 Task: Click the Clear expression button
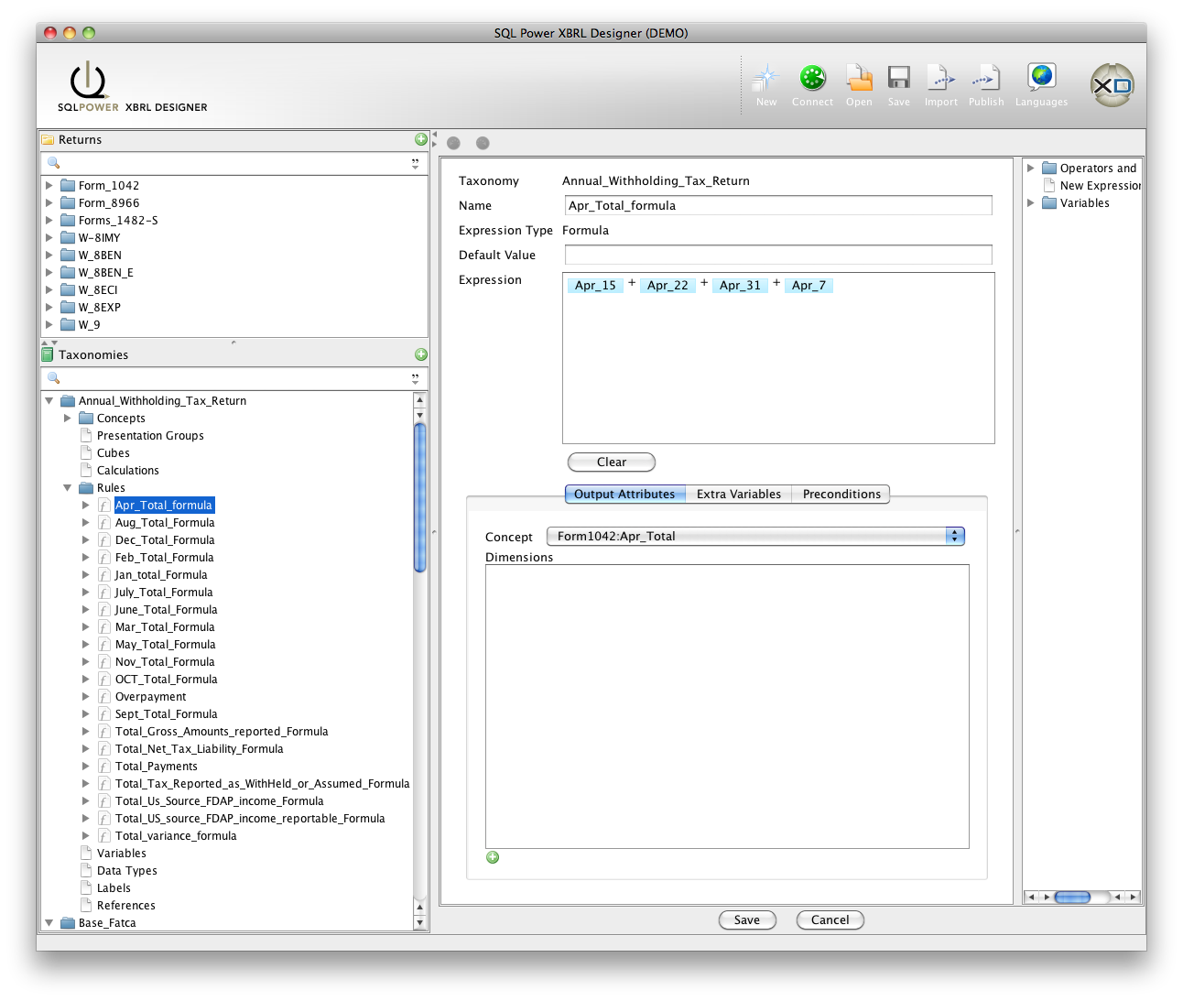tap(612, 462)
